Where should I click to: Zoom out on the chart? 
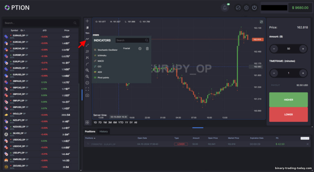(87, 76)
